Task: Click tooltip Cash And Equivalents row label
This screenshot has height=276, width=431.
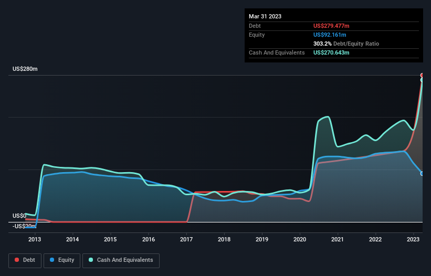Action: click(x=277, y=52)
